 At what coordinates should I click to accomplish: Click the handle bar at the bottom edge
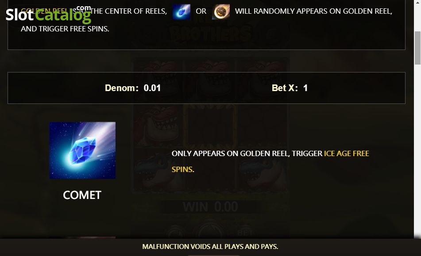pos(213,255)
